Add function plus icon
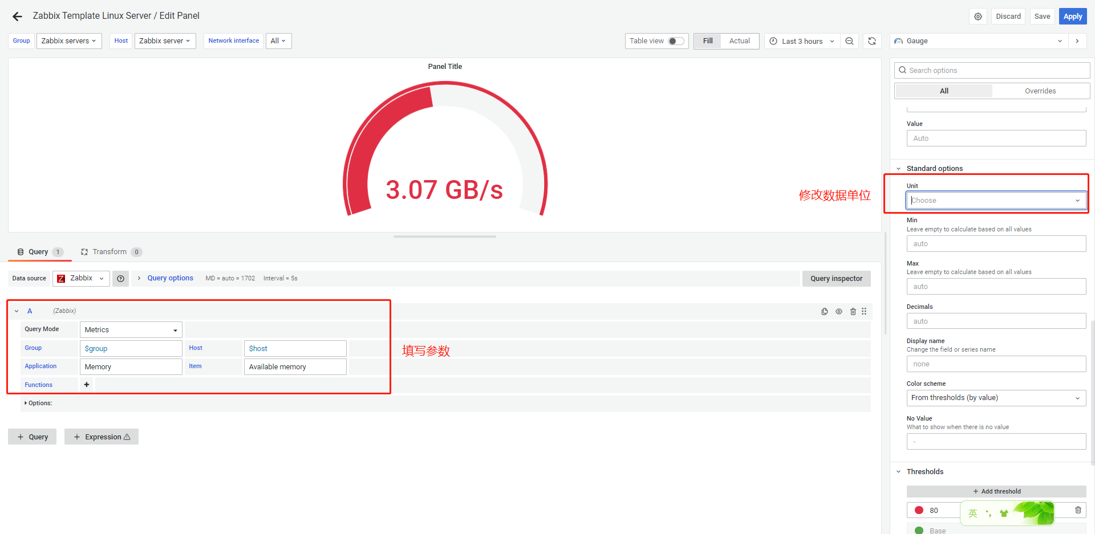 point(87,385)
